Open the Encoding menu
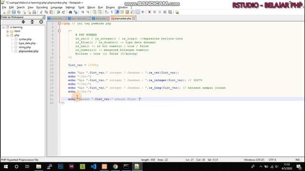Screen dimensions: 305x171 click(x=42, y=8)
